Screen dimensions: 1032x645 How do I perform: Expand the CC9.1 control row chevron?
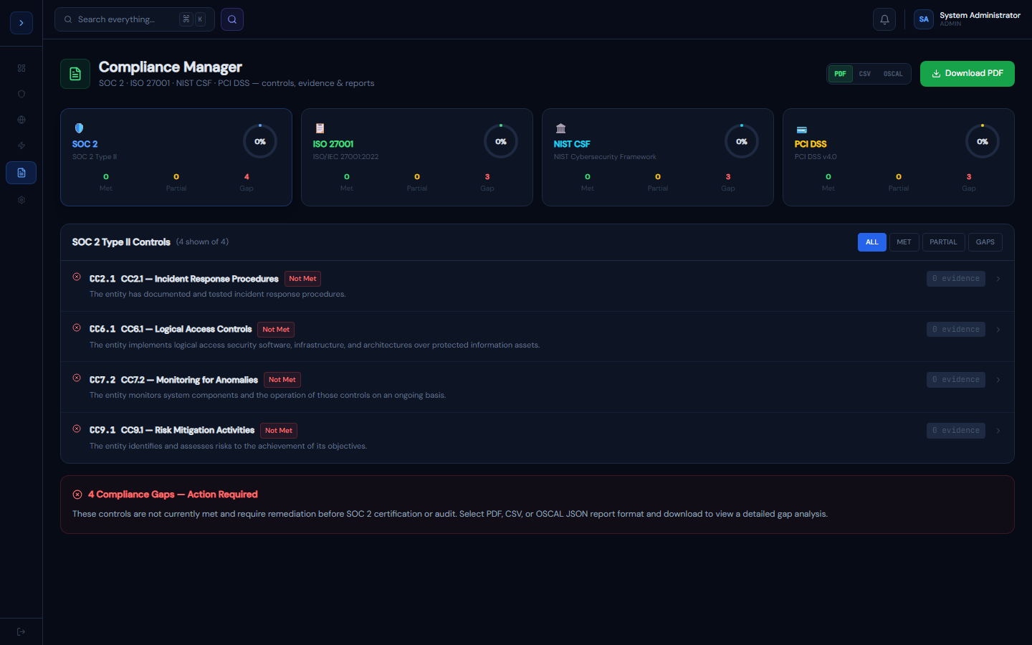[x=998, y=431]
